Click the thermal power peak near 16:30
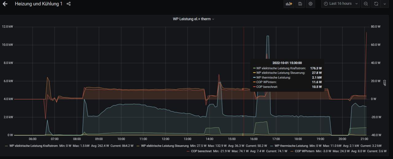 (x=267, y=36)
